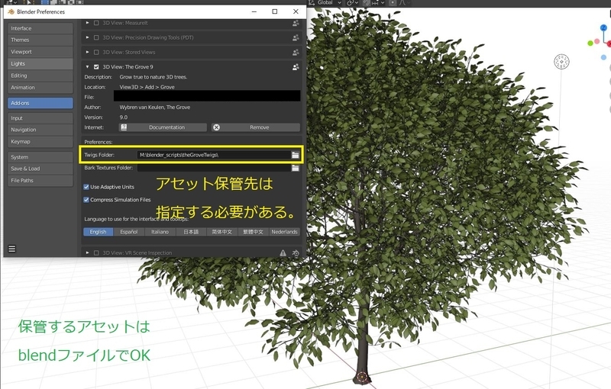Screen dimensions: 611x389
Task: Click the Blender logo in title bar
Action: (11, 11)
